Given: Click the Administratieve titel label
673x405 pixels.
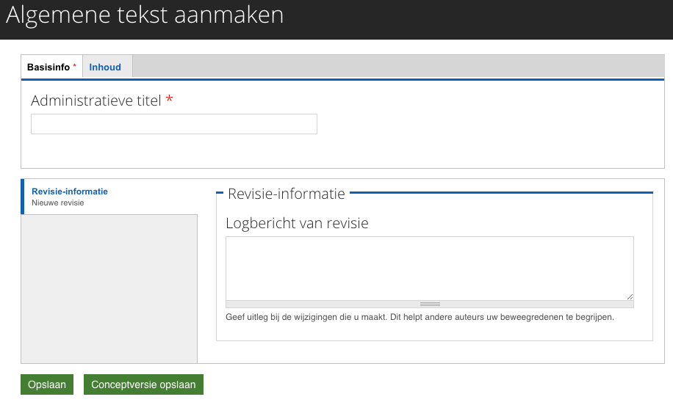Looking at the screenshot, I should tap(96, 101).
